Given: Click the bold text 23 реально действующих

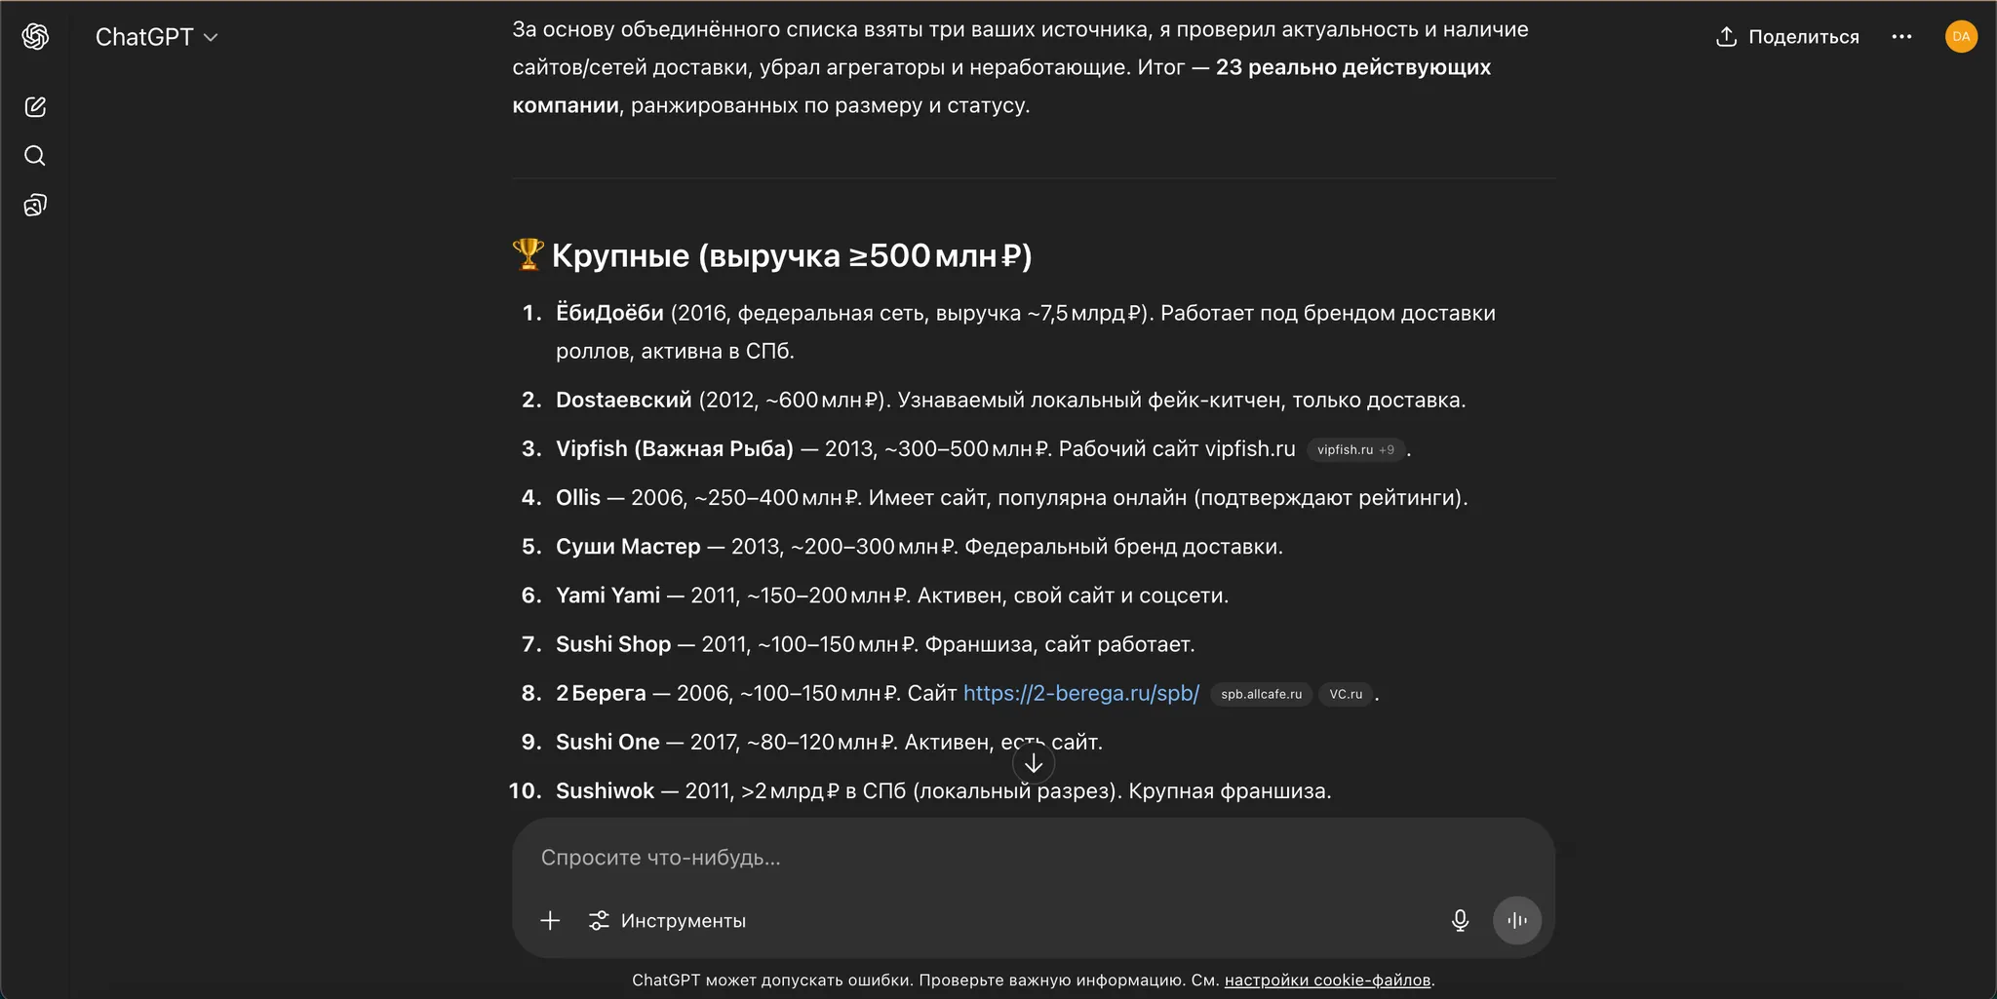Looking at the screenshot, I should (x=1353, y=67).
